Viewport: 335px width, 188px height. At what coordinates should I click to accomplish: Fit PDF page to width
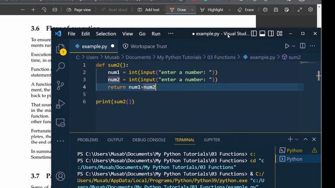pos(54,10)
